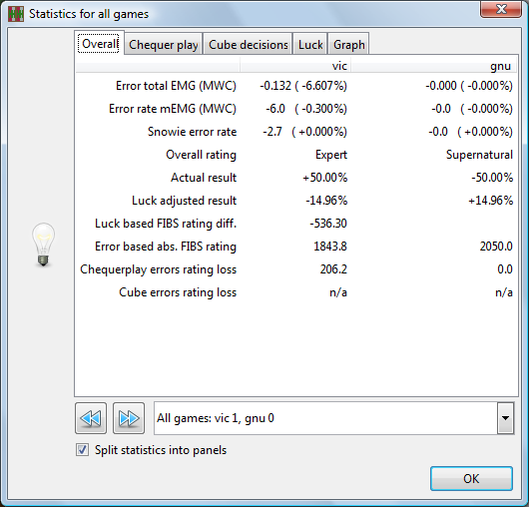The height and width of the screenshot is (507, 529).
Task: Click 'Error based abs. FIBS rating' label
Action: pyautogui.click(x=166, y=247)
